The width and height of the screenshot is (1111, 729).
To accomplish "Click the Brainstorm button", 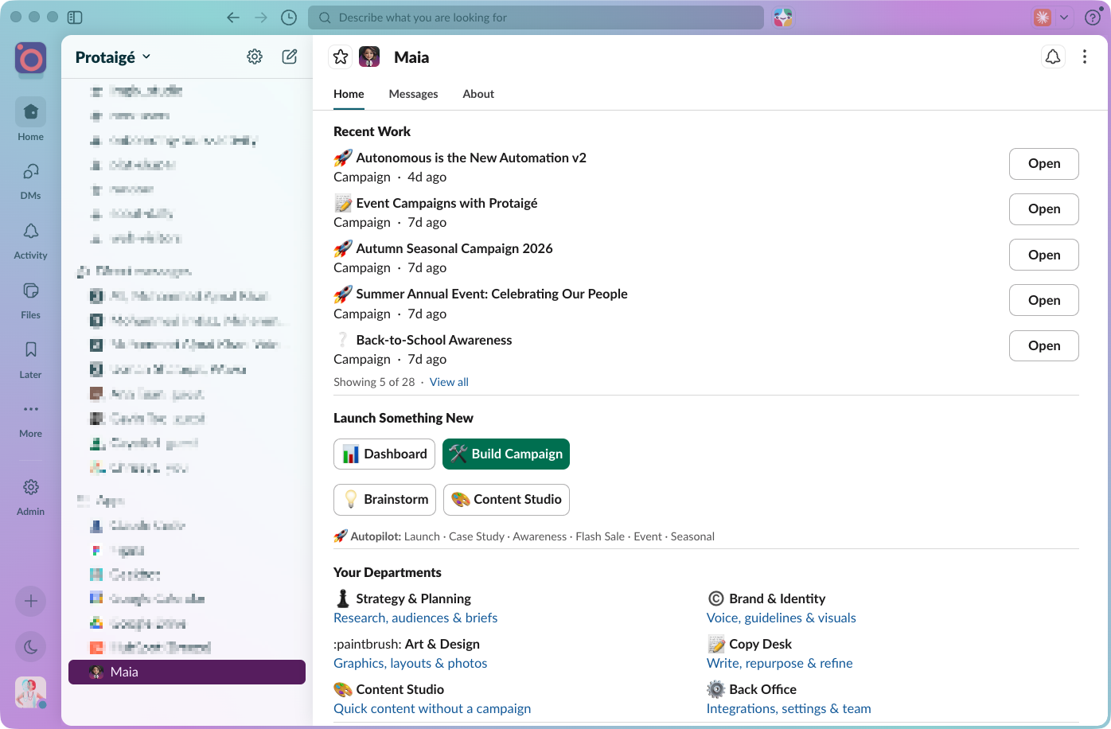I will (384, 499).
